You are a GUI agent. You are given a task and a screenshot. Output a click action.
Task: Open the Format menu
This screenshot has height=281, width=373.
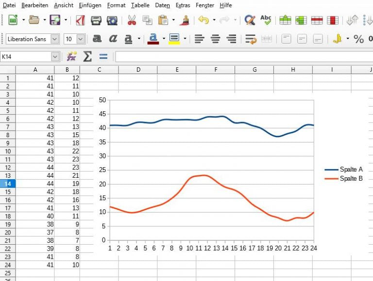116,5
